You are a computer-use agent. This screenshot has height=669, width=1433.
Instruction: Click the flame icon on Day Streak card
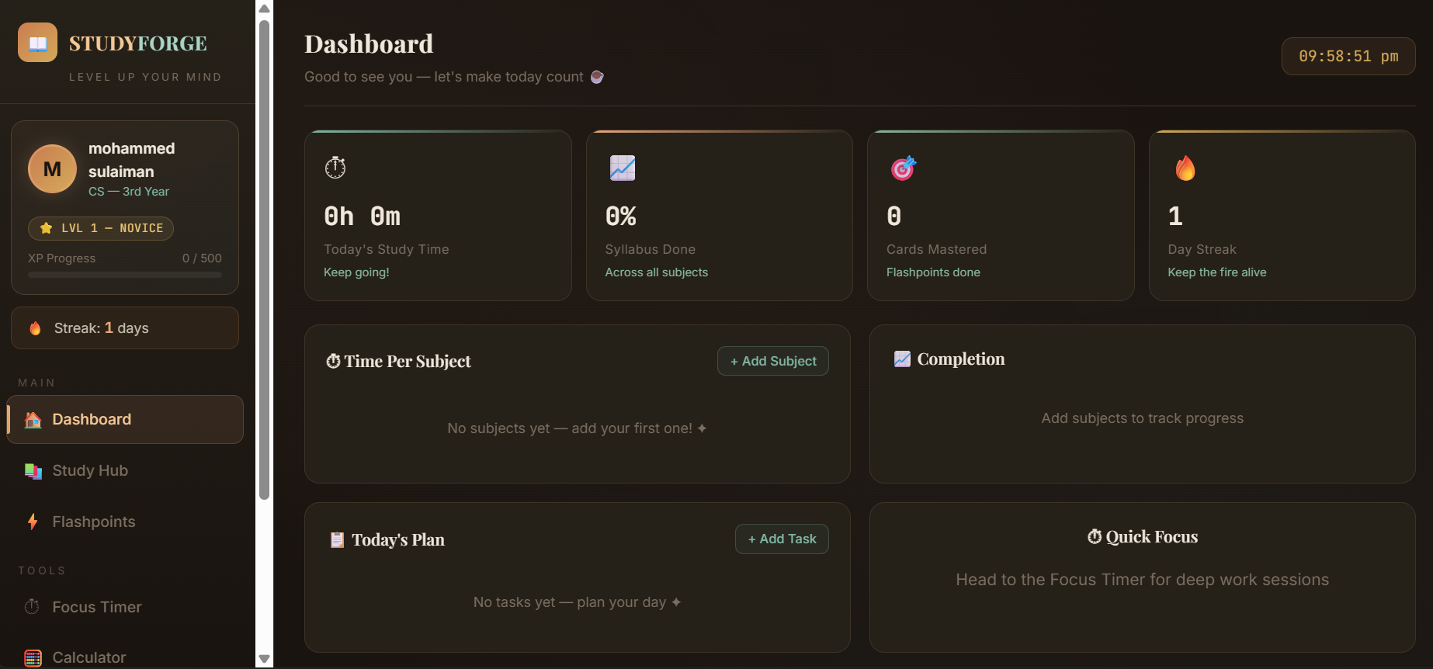click(1185, 167)
